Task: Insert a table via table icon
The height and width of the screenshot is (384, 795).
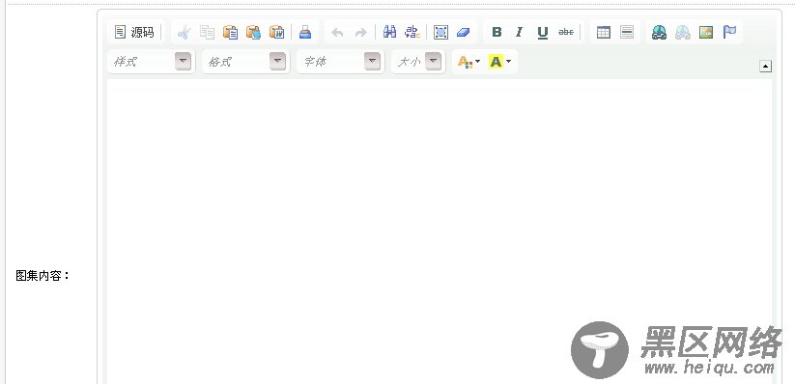Action: pos(604,33)
